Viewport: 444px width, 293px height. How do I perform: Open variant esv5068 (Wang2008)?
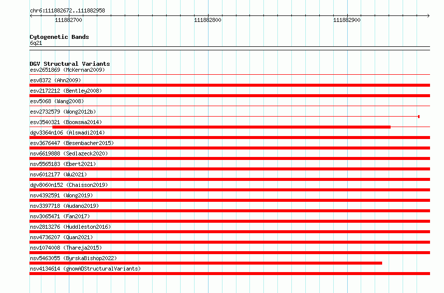[x=57, y=101]
